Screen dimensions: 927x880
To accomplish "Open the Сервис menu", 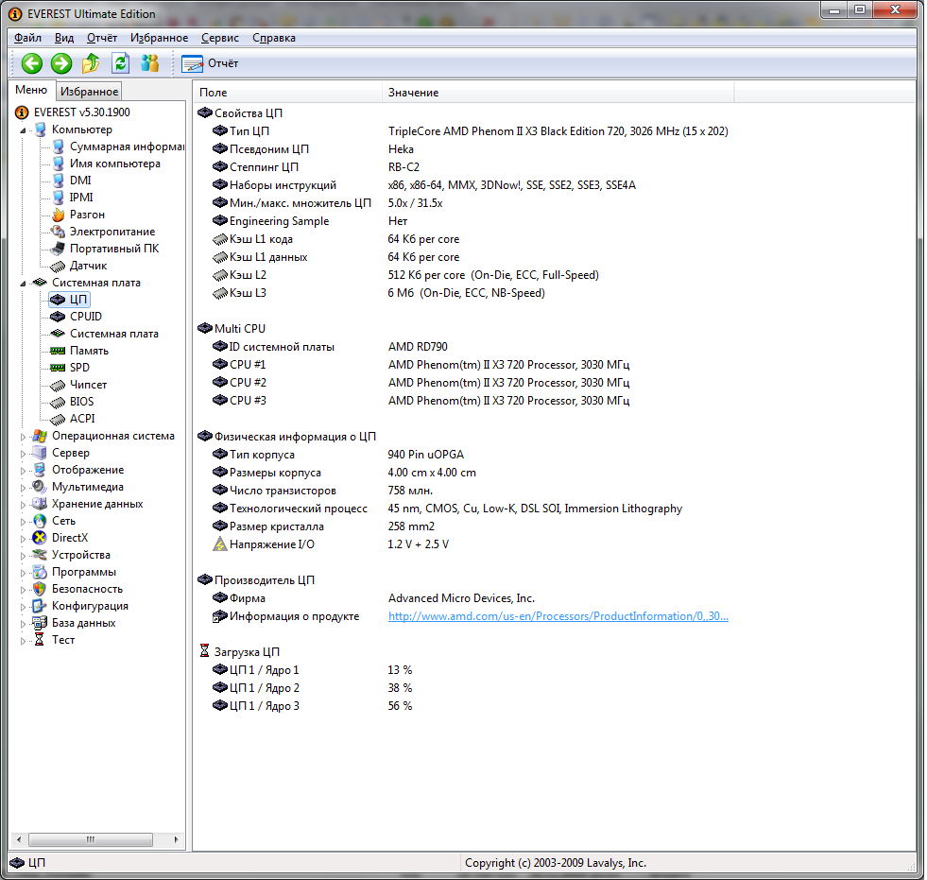I will click(x=220, y=38).
